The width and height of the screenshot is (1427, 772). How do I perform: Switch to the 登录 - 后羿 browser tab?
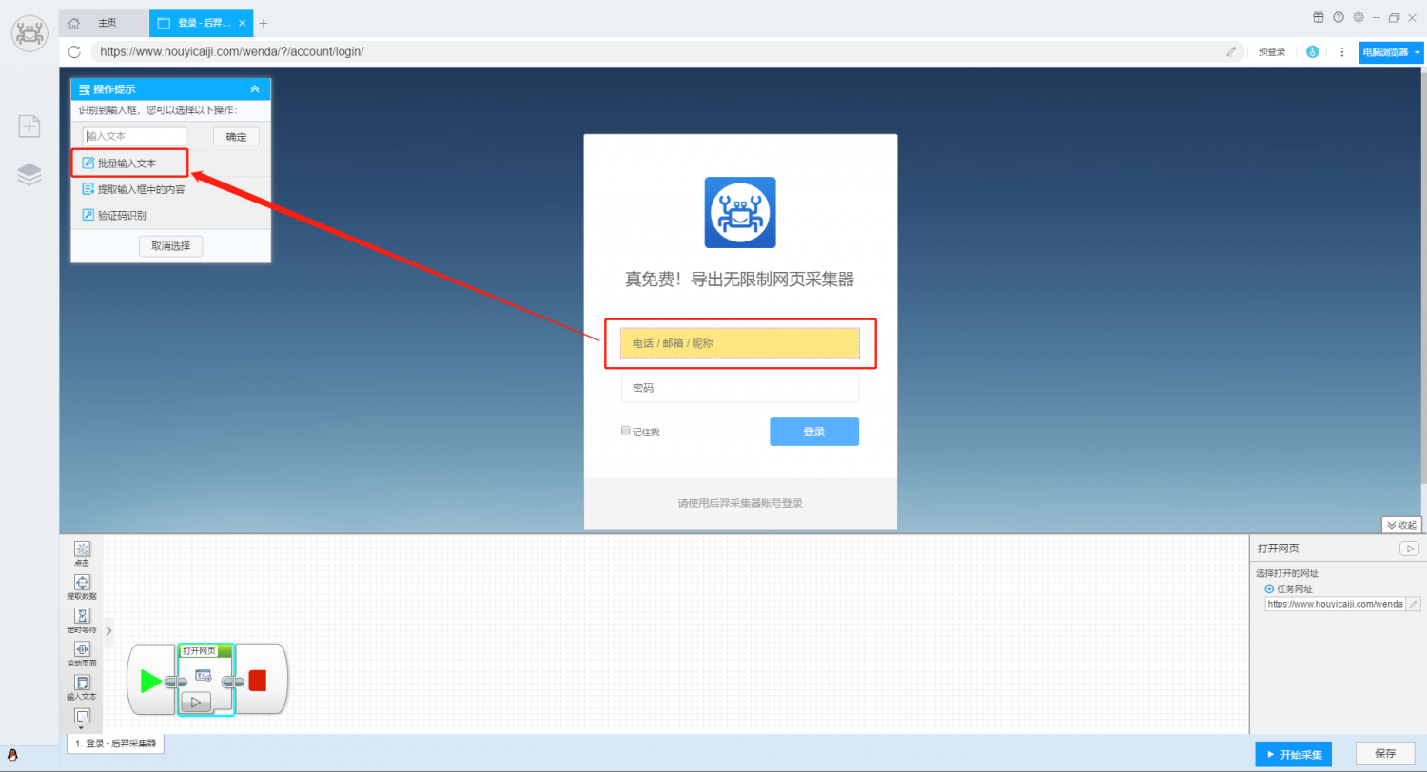point(202,23)
